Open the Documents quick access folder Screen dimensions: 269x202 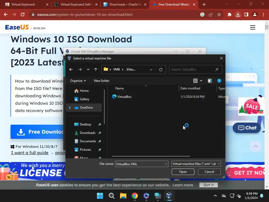click(88, 141)
